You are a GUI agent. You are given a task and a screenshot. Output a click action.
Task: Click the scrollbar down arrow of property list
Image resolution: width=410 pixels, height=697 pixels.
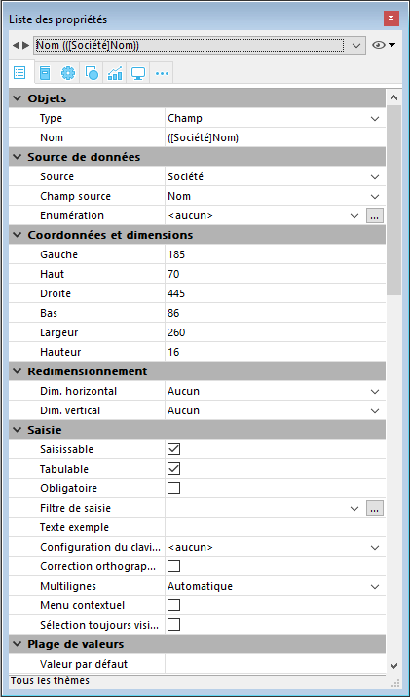[394, 665]
